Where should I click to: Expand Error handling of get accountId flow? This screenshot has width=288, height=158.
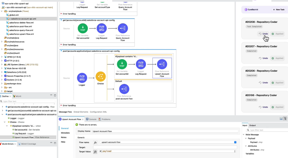pyautogui.click(x=61, y=44)
